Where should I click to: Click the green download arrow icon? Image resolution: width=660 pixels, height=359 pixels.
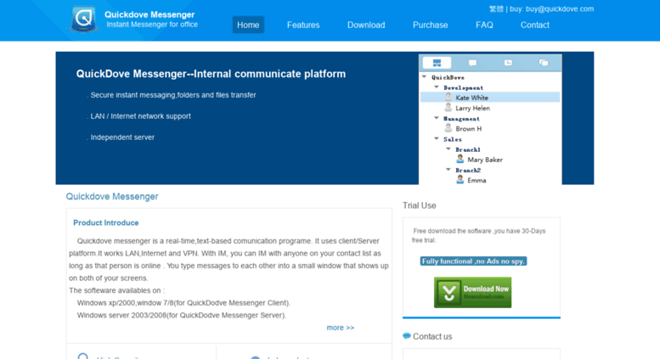[448, 292]
